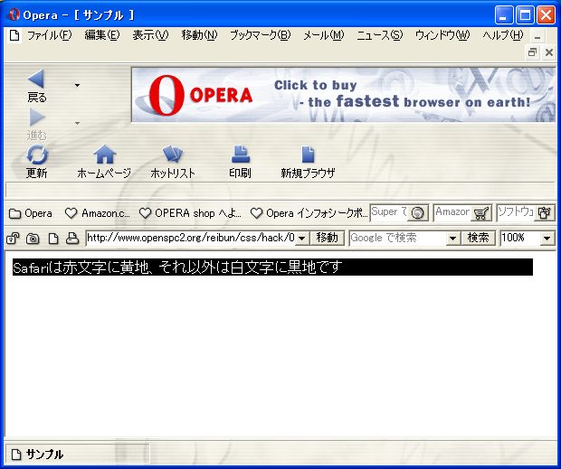561x469 pixels.
Task: Expand the Back history dropdown arrow
Action: [x=77, y=85]
